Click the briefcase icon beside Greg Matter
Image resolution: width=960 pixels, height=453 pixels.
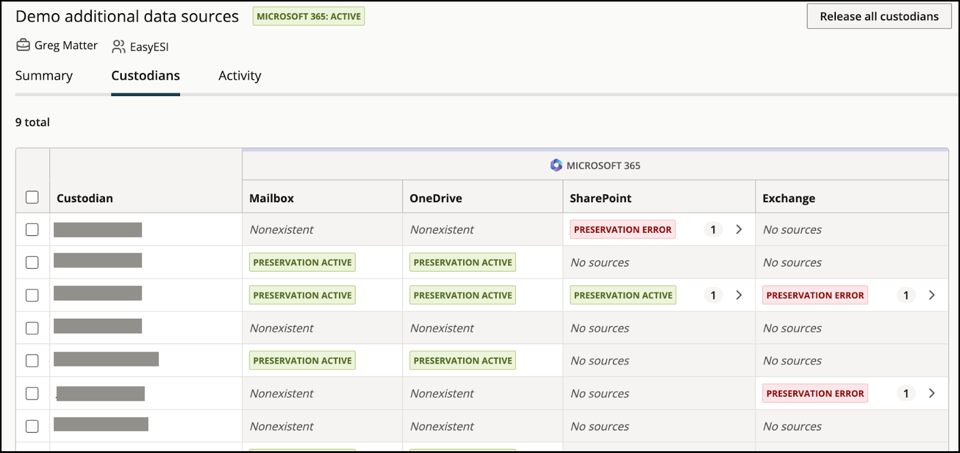point(23,45)
